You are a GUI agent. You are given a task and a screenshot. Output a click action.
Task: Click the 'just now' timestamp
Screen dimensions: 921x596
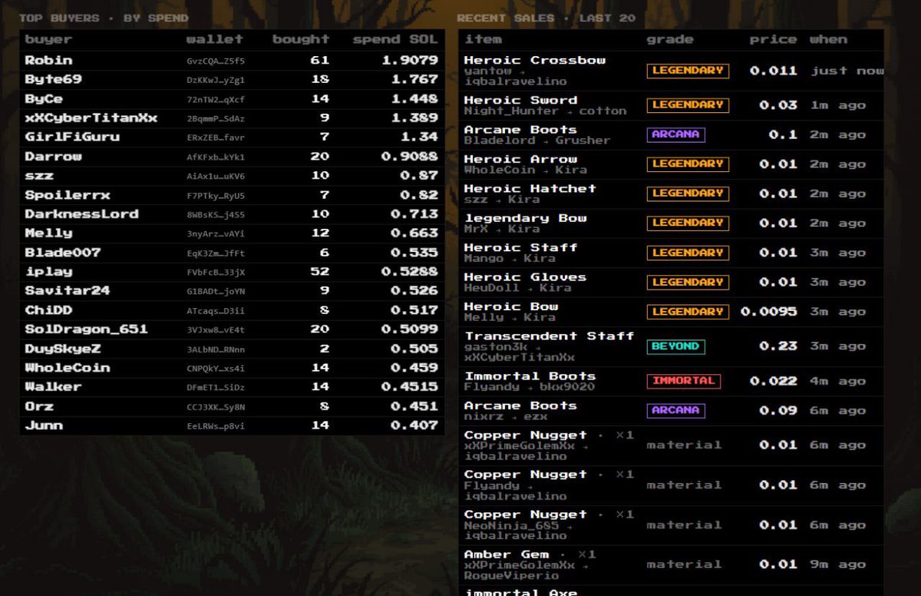click(847, 71)
